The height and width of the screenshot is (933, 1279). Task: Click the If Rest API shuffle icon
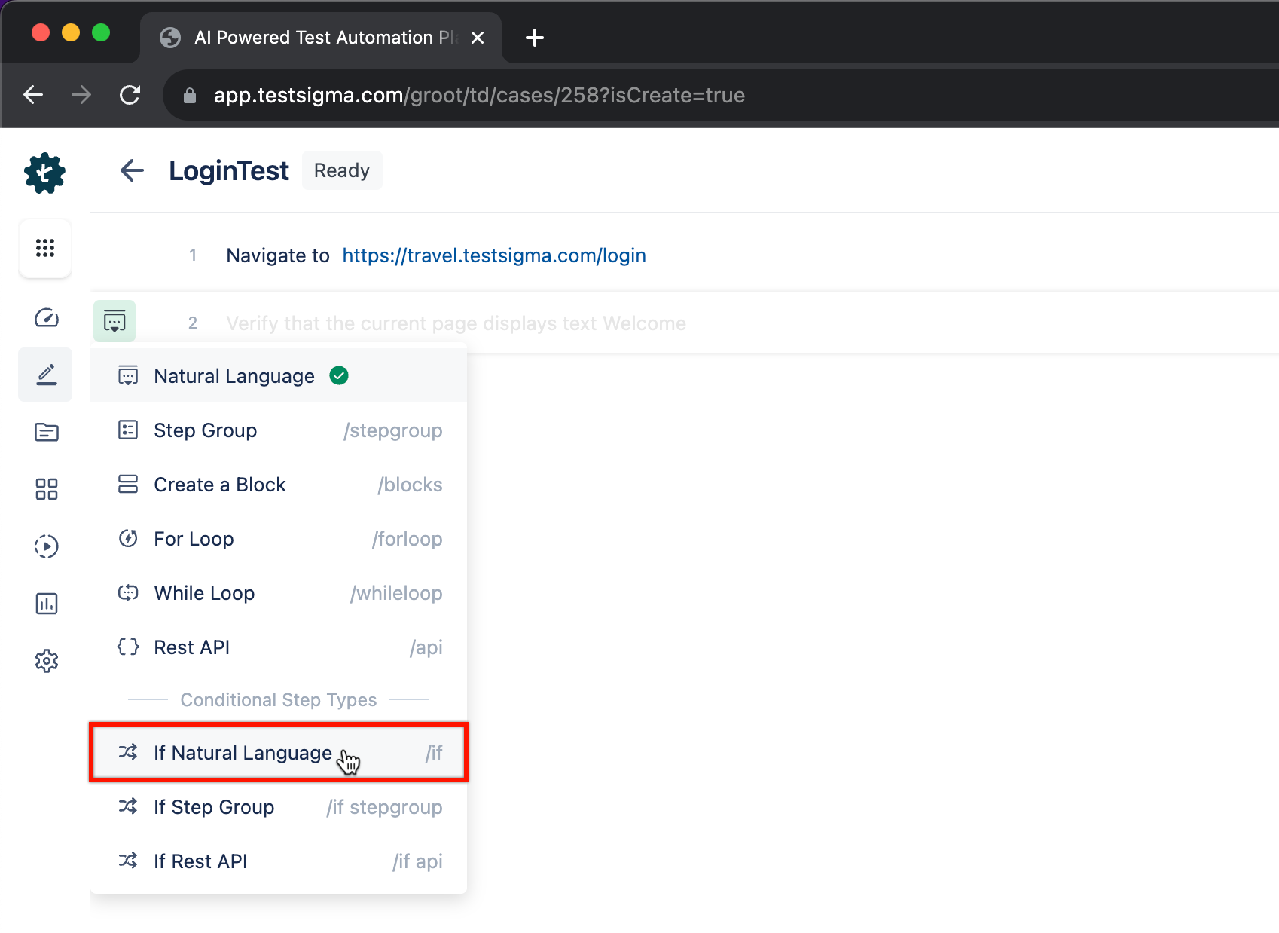pos(128,861)
